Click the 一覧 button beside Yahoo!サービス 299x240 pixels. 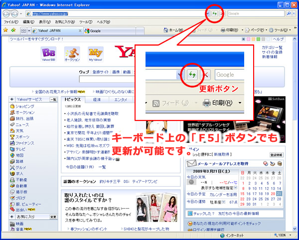pyautogui.click(x=53, y=100)
